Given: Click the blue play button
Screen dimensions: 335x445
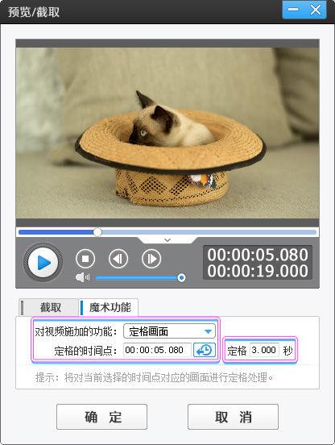Looking at the screenshot, I should 43,262.
